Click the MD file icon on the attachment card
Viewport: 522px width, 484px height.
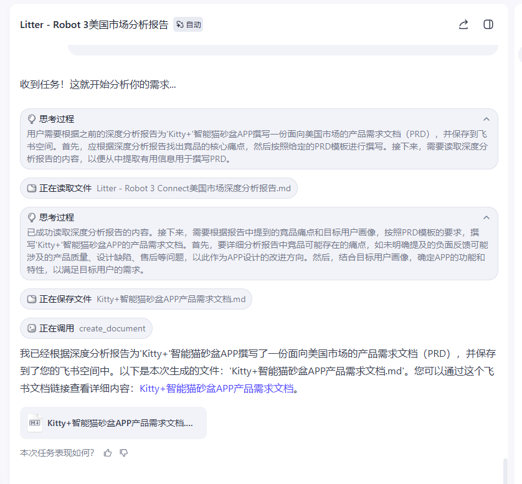pos(35,423)
